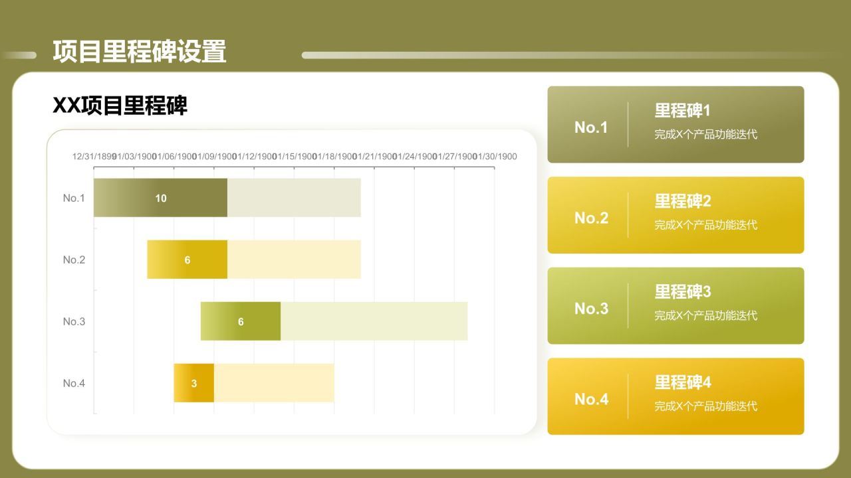Screen dimensions: 851x478
Task: Click the pale remainder bar in row No.4
Action: point(274,383)
